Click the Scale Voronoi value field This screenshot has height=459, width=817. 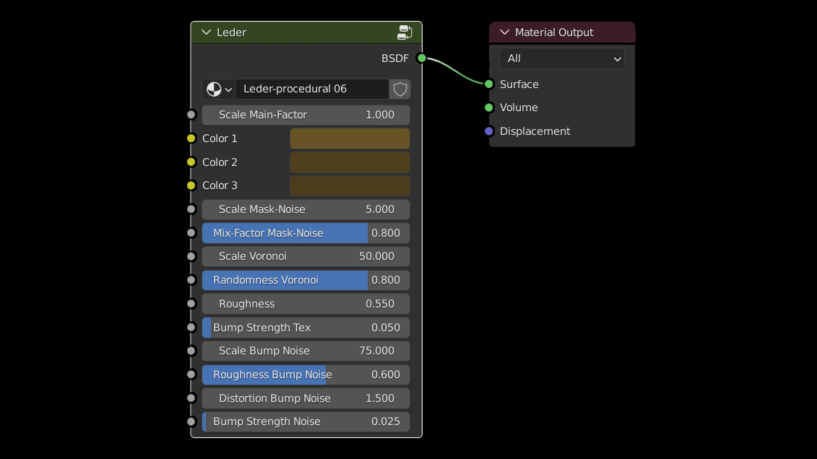pyautogui.click(x=306, y=256)
